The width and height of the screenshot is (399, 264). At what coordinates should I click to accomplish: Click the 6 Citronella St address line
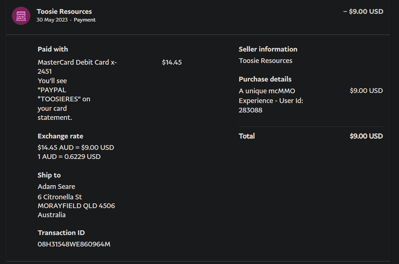[x=60, y=197]
